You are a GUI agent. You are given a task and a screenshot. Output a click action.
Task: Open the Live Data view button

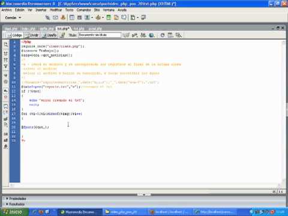62,35
